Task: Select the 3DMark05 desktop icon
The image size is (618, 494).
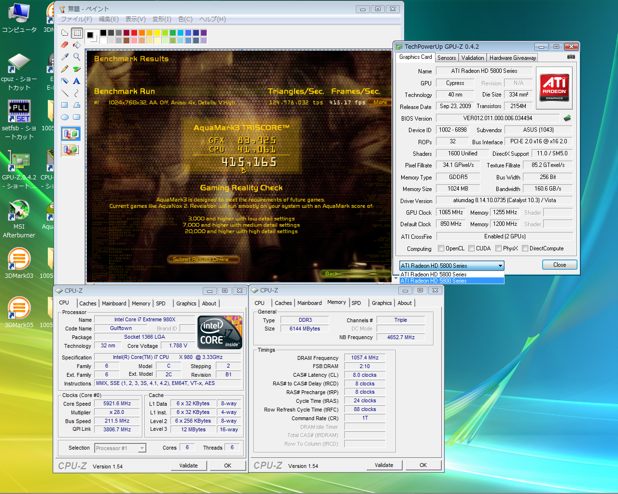Action: click(19, 313)
